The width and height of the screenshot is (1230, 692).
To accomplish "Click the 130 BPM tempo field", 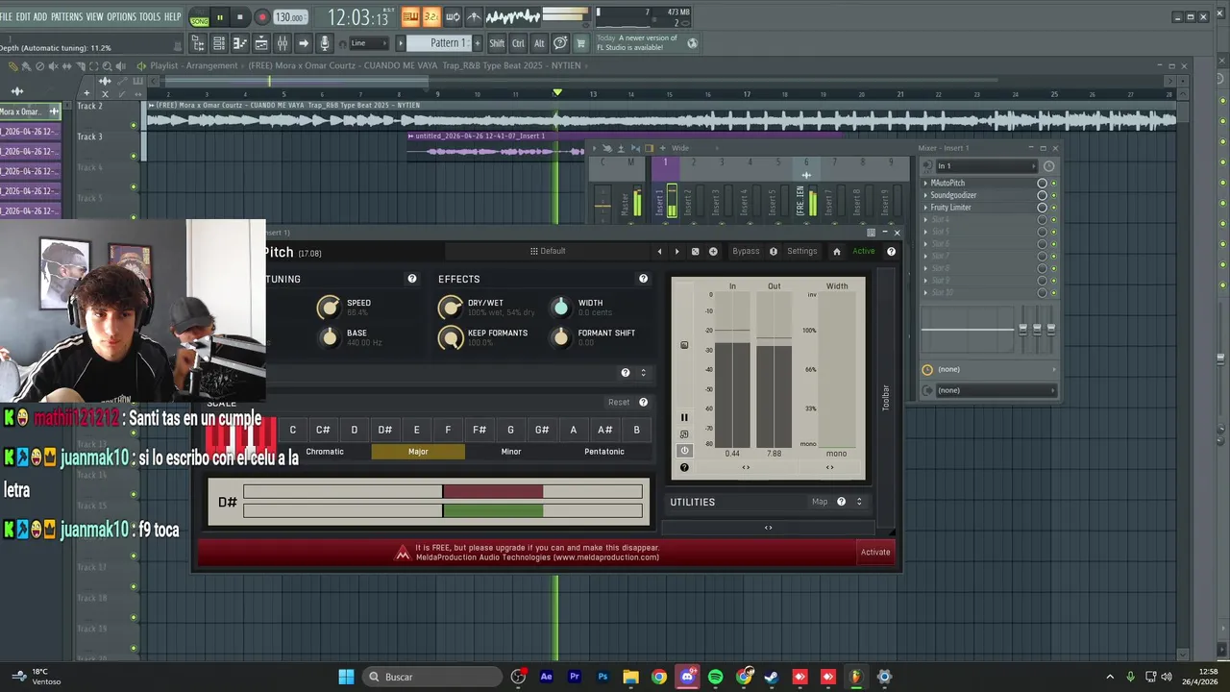I will 289,17.
